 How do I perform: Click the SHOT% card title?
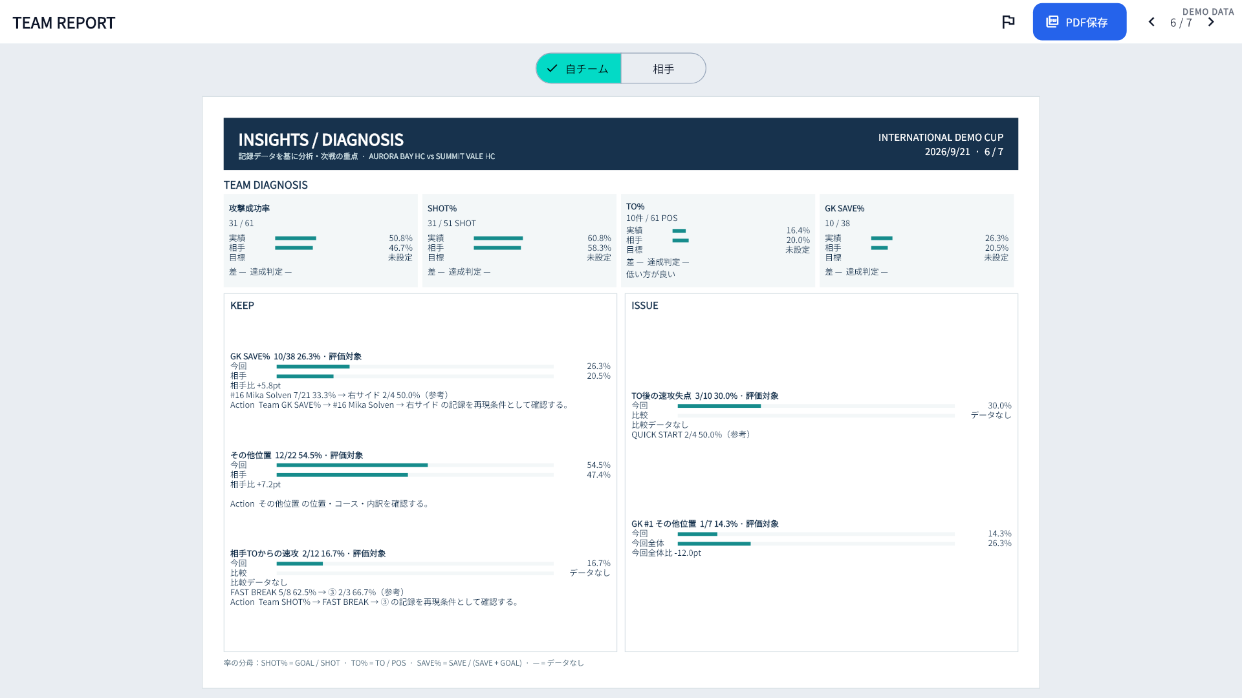click(x=442, y=208)
